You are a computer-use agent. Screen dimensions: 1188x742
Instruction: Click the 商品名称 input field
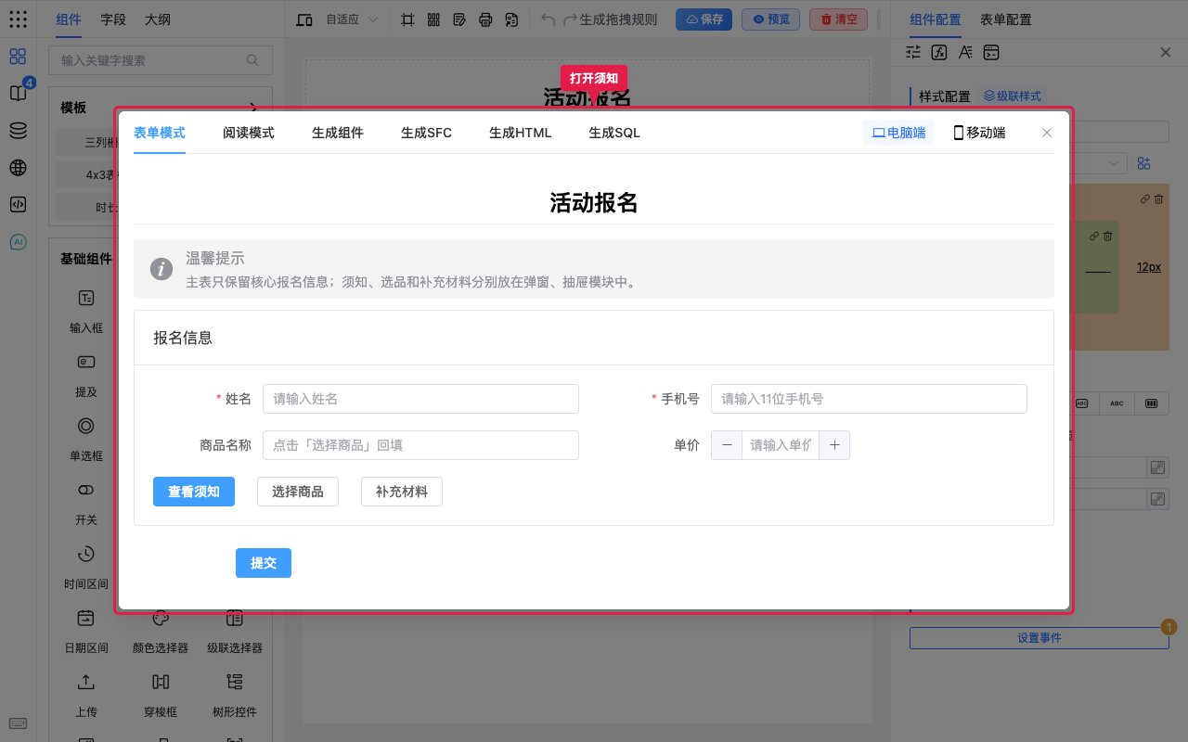click(420, 445)
